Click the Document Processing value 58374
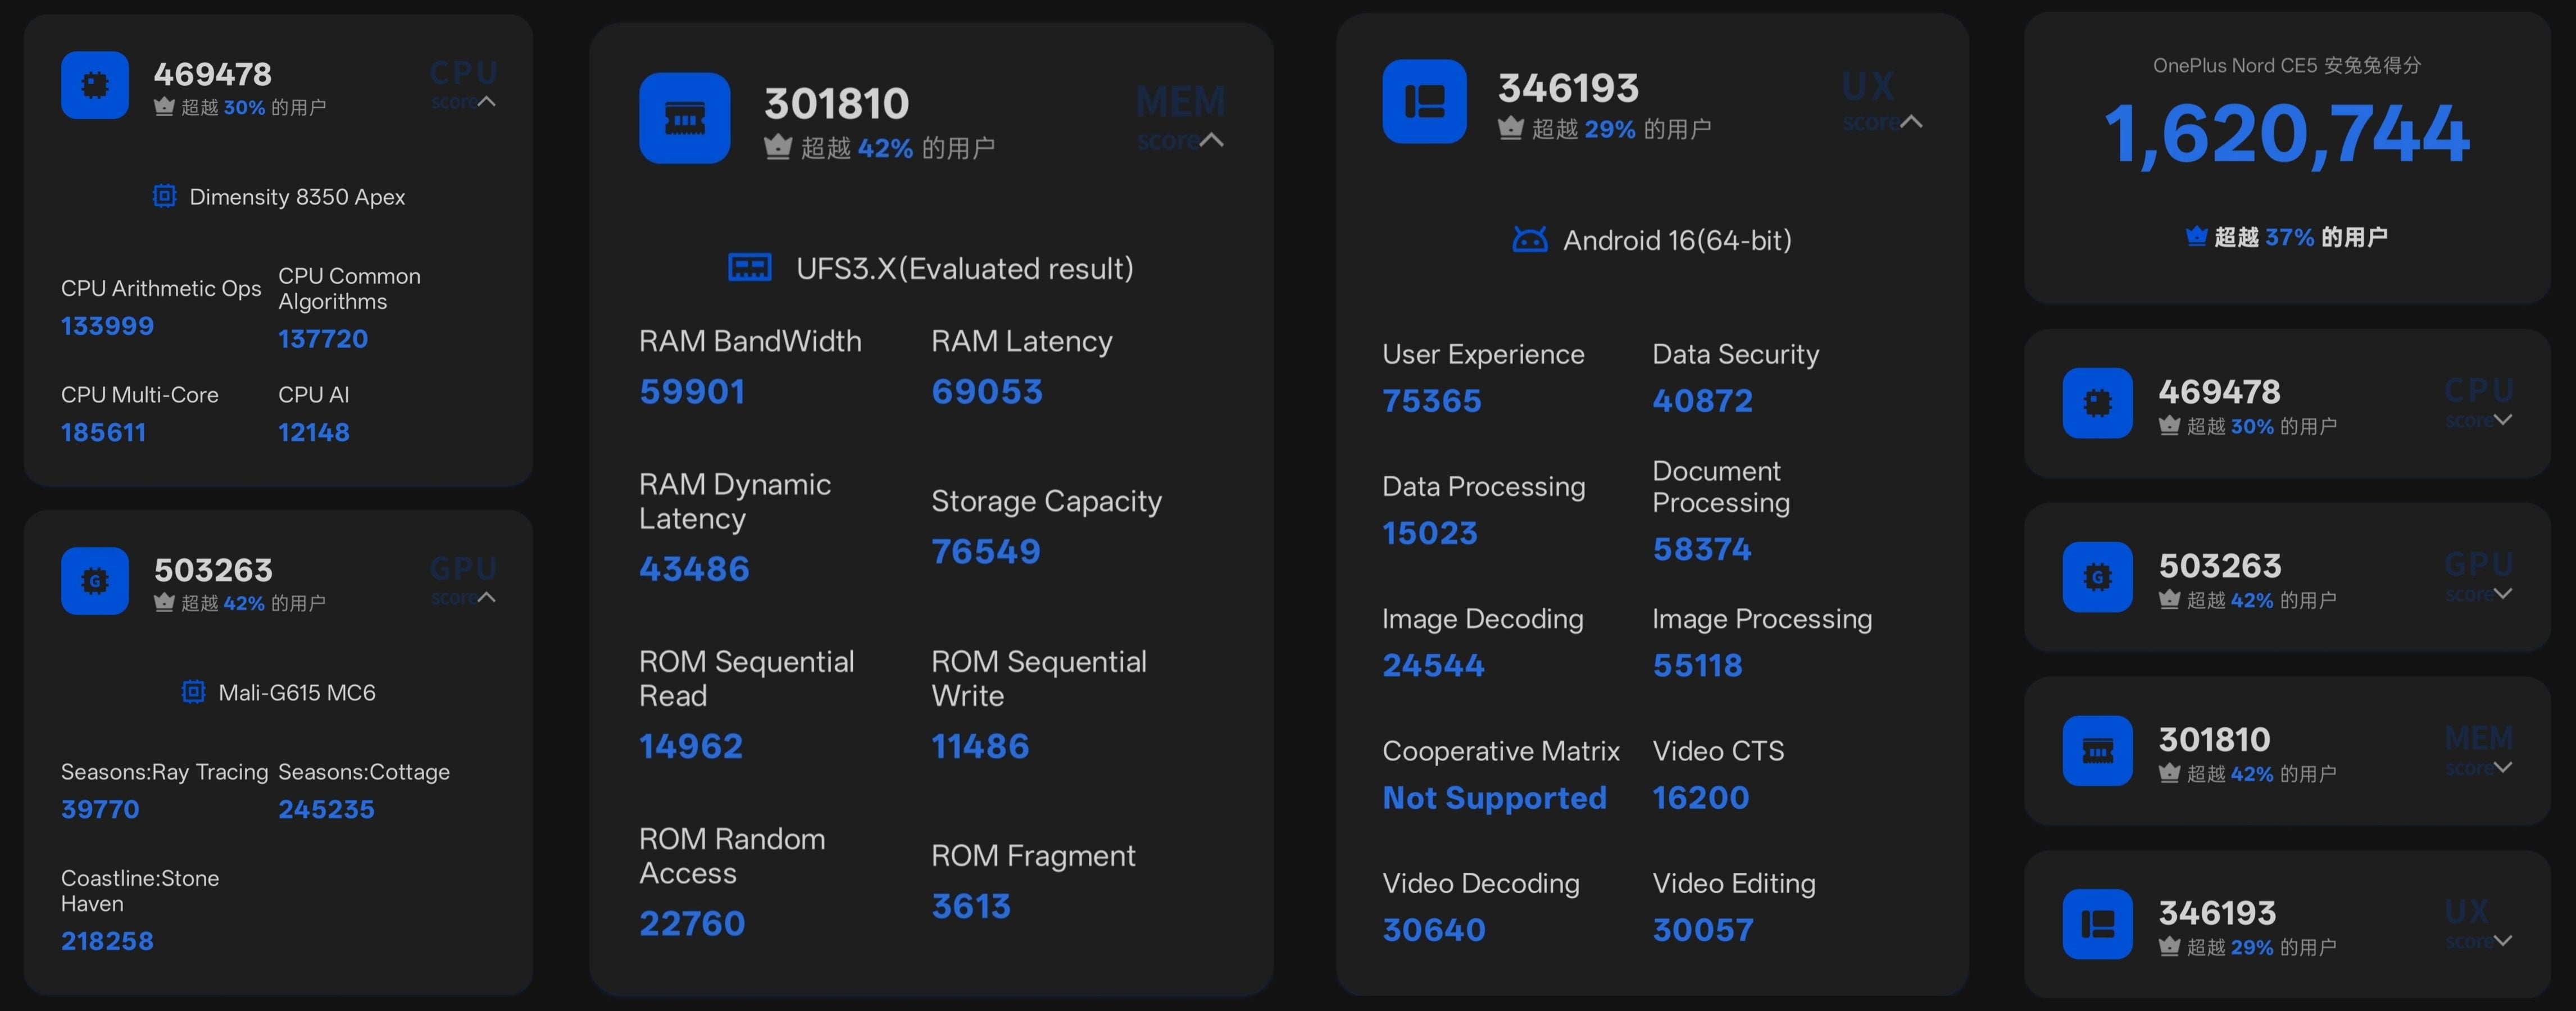Screen dimensions: 2576x1011 [1702, 549]
